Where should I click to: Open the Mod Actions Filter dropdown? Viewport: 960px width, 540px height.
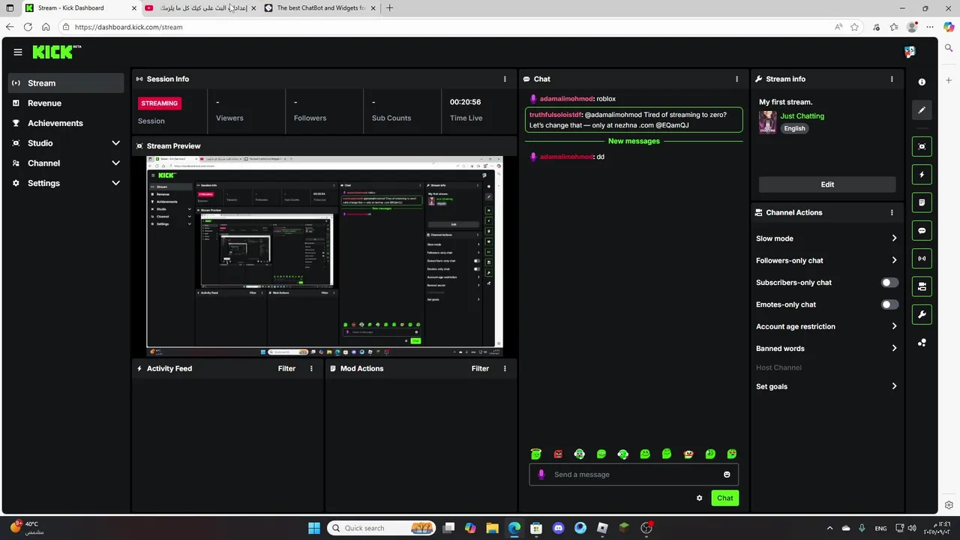click(480, 368)
